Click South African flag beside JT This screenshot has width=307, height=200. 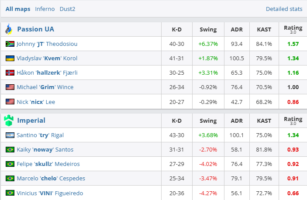pos(10,44)
